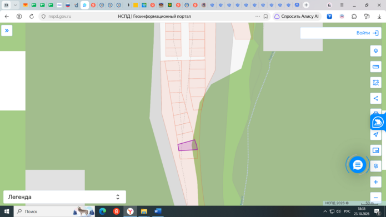386x217 pixels.
Task: Open site protection shield icon
Action: [x=43, y=17]
